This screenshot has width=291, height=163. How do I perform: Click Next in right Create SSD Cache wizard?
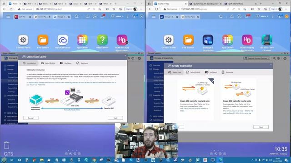click(261, 127)
